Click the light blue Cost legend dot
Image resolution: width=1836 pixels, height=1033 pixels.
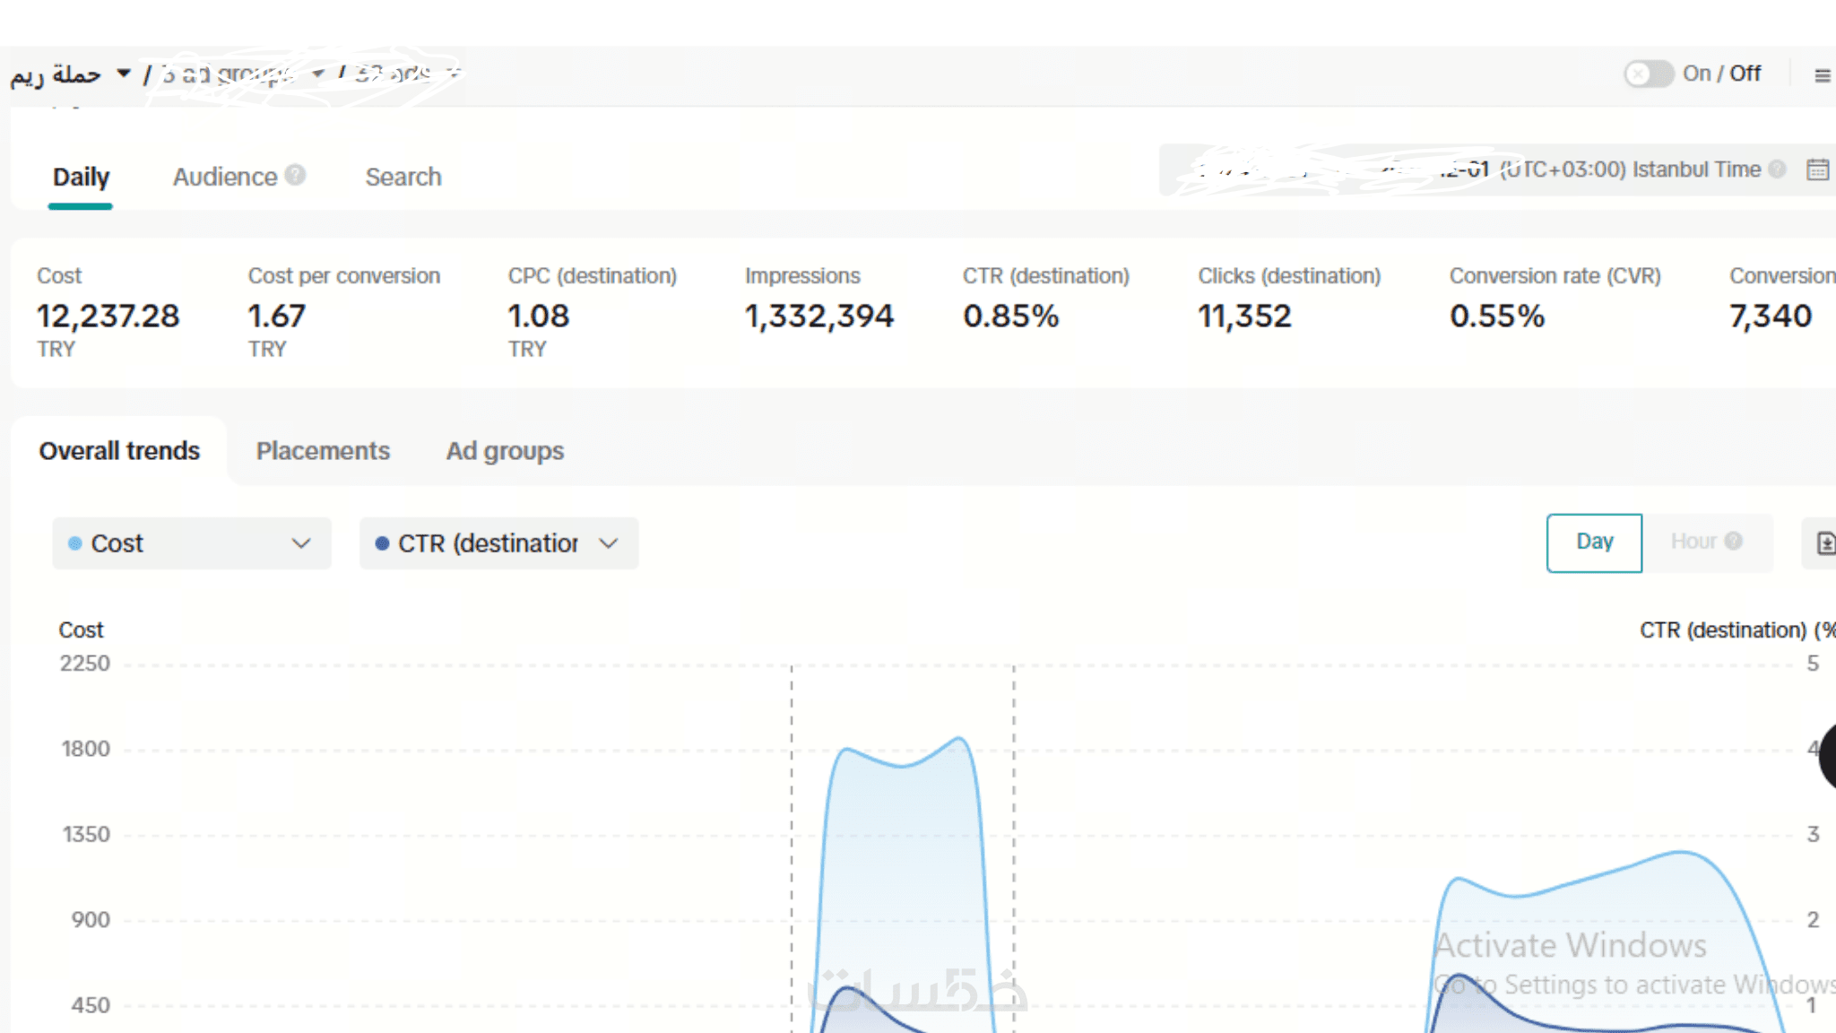75,543
